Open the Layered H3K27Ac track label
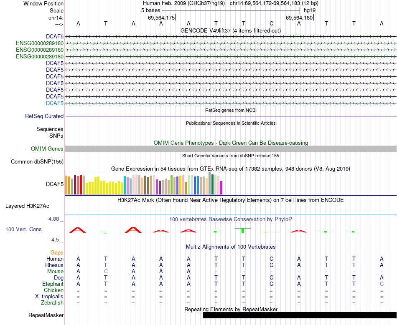 click(27, 206)
